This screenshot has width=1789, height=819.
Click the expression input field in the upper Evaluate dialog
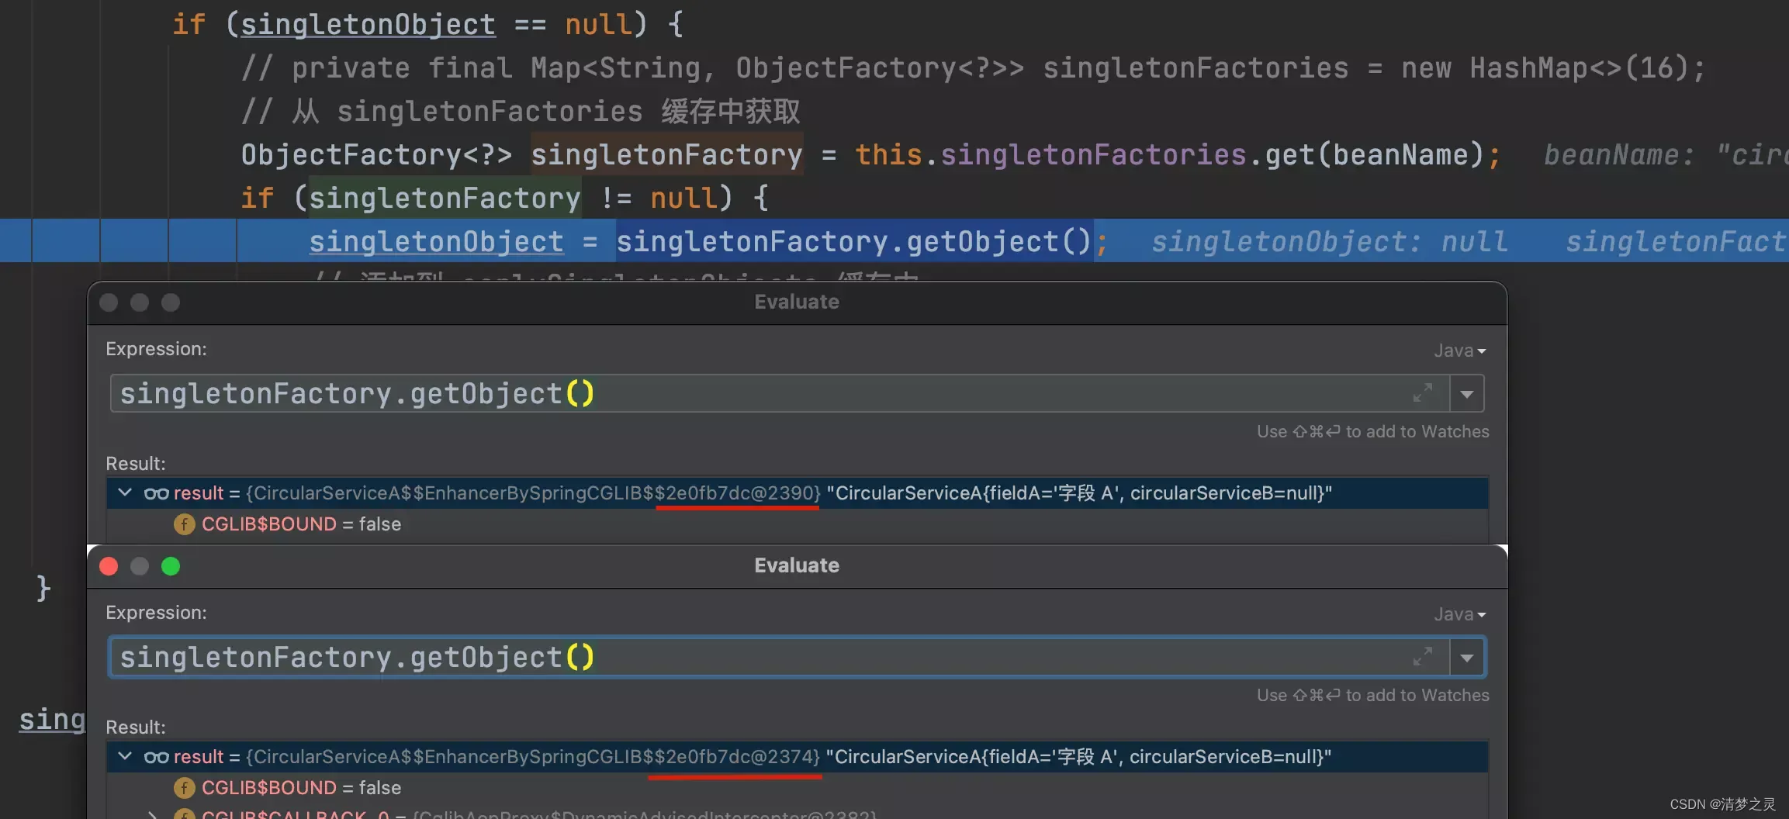click(780, 394)
